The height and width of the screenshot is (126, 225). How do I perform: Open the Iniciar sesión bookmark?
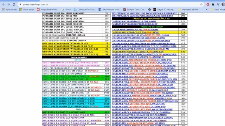pyautogui.click(x=27, y=9)
